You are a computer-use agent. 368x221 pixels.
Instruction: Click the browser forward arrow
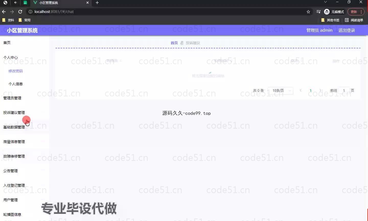[12, 12]
